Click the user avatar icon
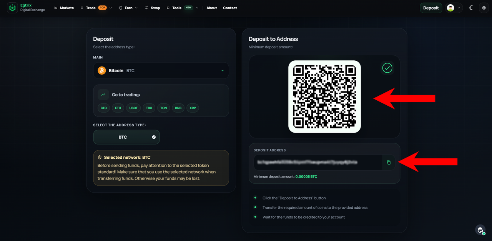This screenshot has height=241, width=492. pyautogui.click(x=450, y=8)
